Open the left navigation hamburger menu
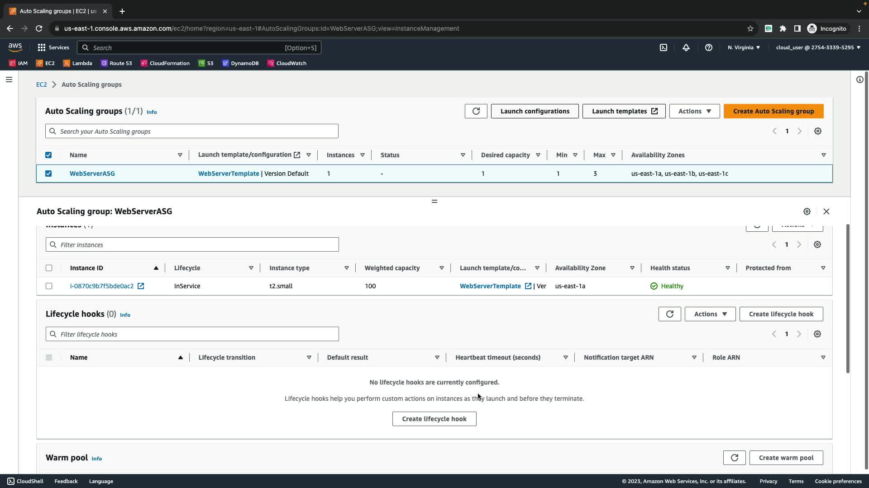The width and height of the screenshot is (869, 488). coord(9,80)
